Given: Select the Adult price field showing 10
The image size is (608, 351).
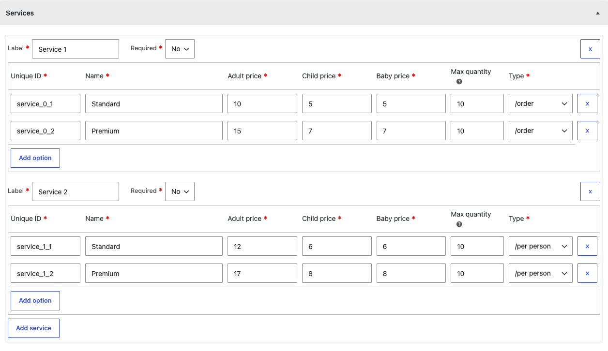Looking at the screenshot, I should pos(262,103).
